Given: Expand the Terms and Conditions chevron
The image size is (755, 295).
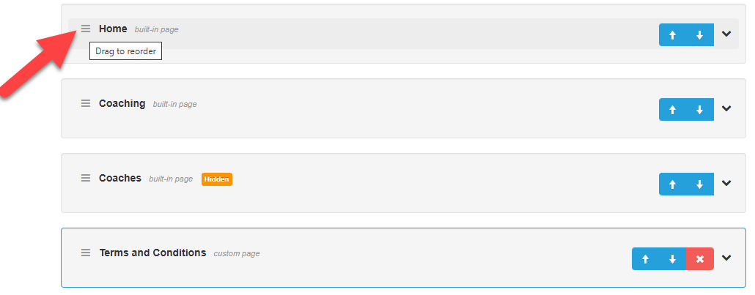Looking at the screenshot, I should (726, 258).
